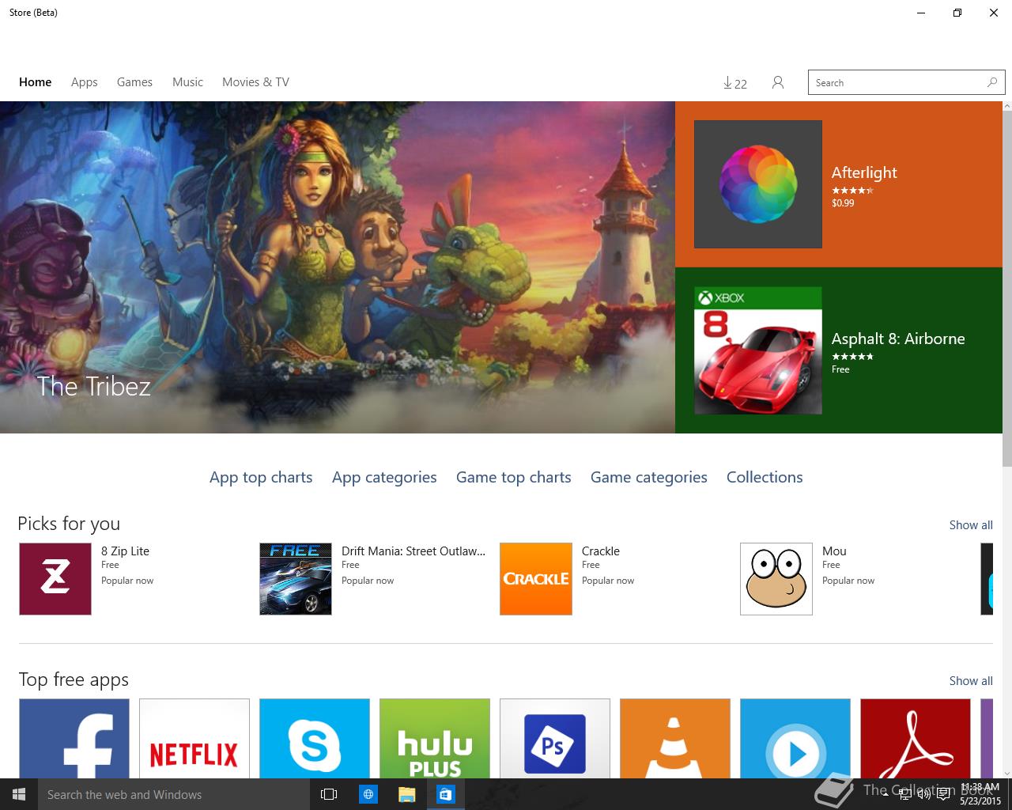Screen dimensions: 1012x810
Task: Open the 8 Zip Lite app icon
Action: click(x=55, y=579)
